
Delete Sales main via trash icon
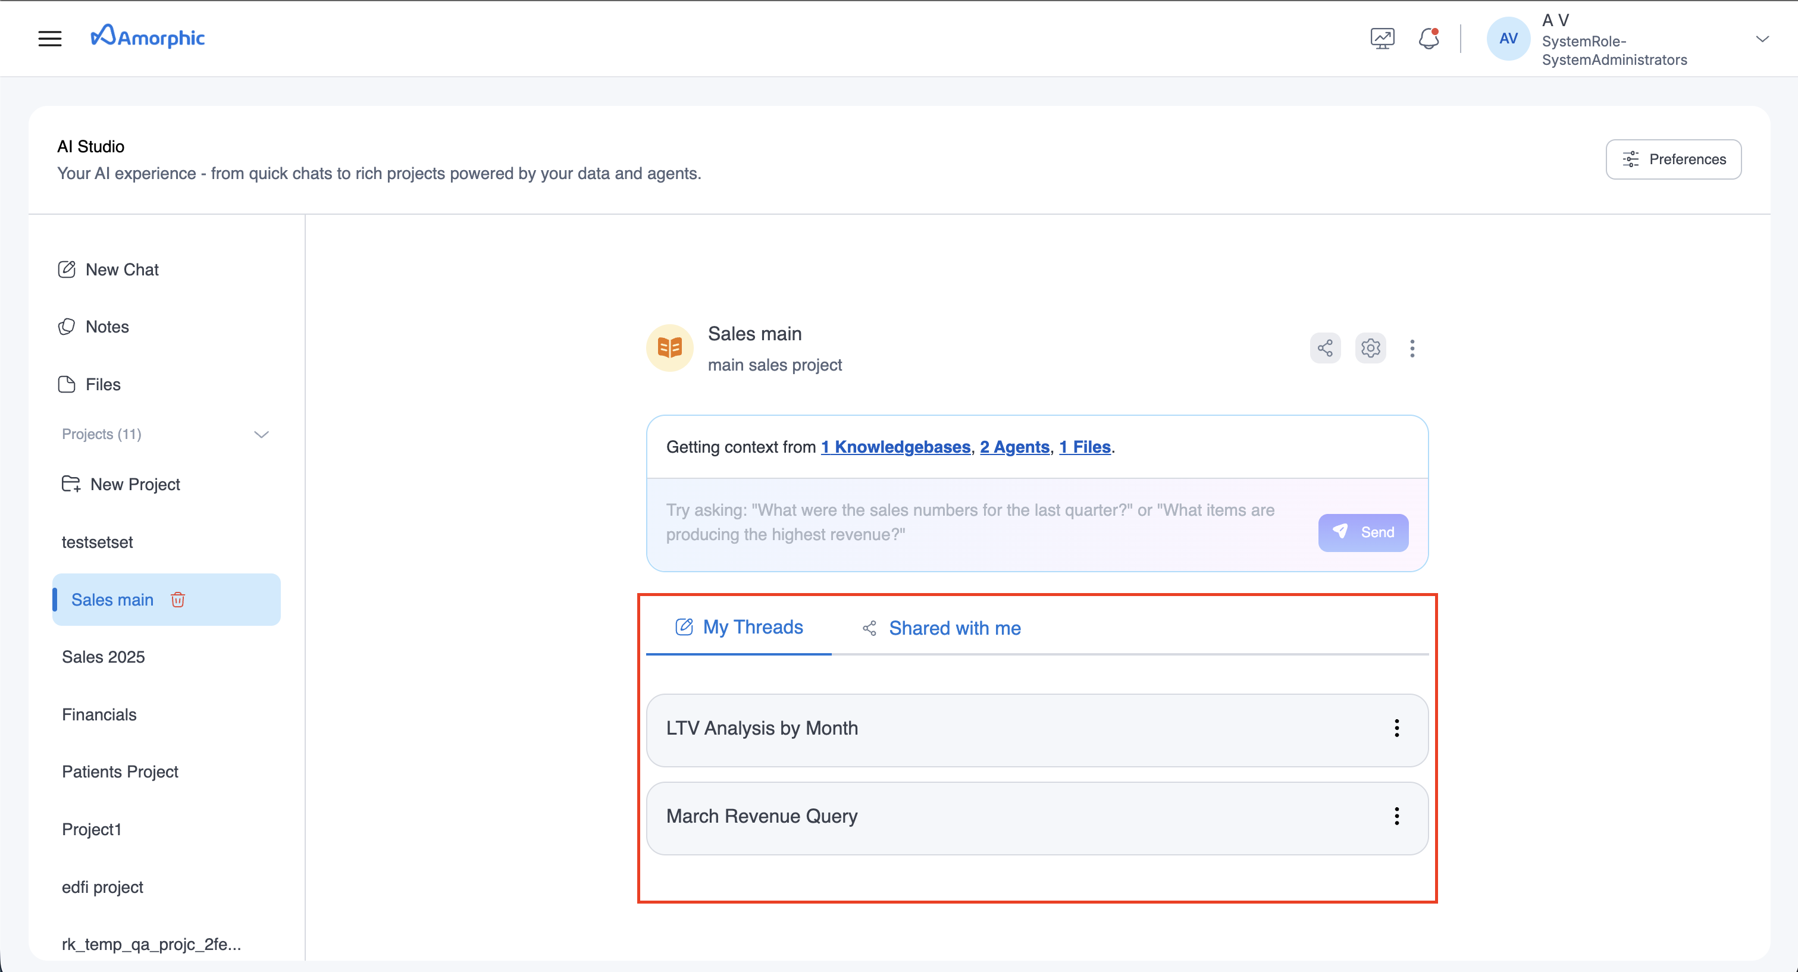(x=178, y=600)
